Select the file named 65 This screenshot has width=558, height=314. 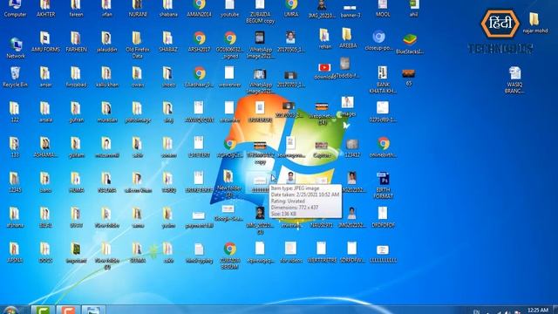click(409, 77)
